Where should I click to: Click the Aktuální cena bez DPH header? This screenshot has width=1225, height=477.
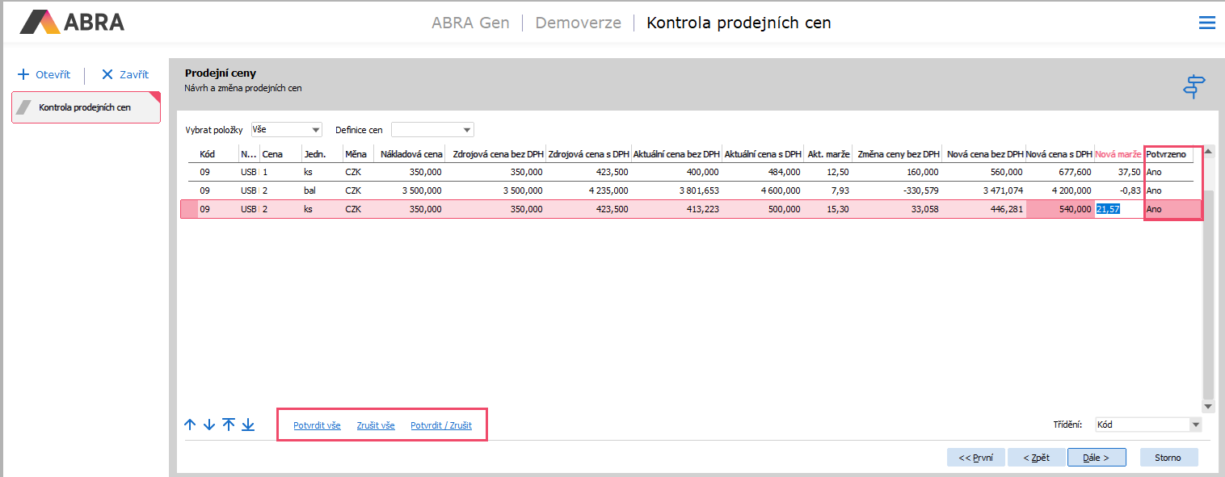(676, 154)
